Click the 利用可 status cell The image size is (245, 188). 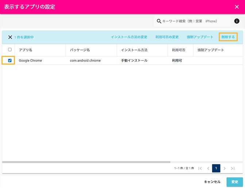(177, 61)
